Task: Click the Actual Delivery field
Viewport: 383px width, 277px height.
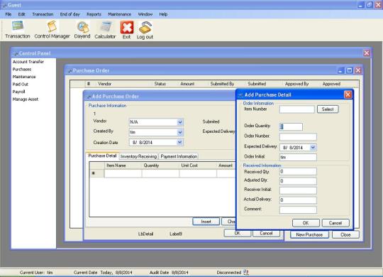Action: (298, 200)
